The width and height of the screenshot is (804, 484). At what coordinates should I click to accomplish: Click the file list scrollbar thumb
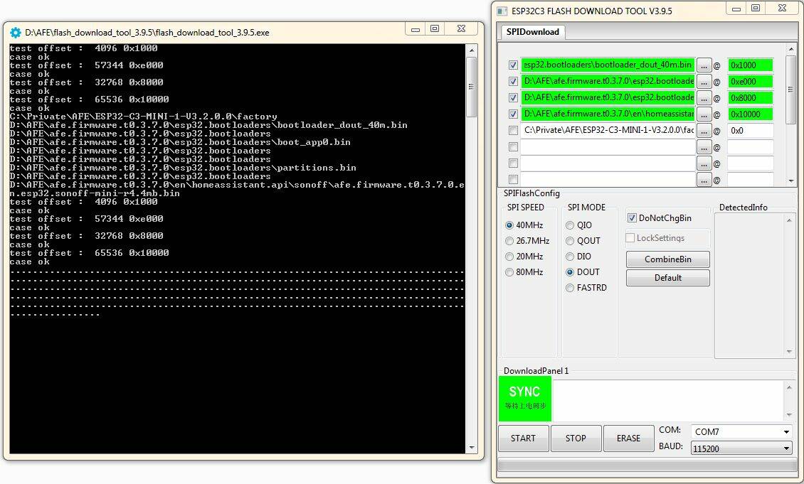pyautogui.click(x=791, y=89)
